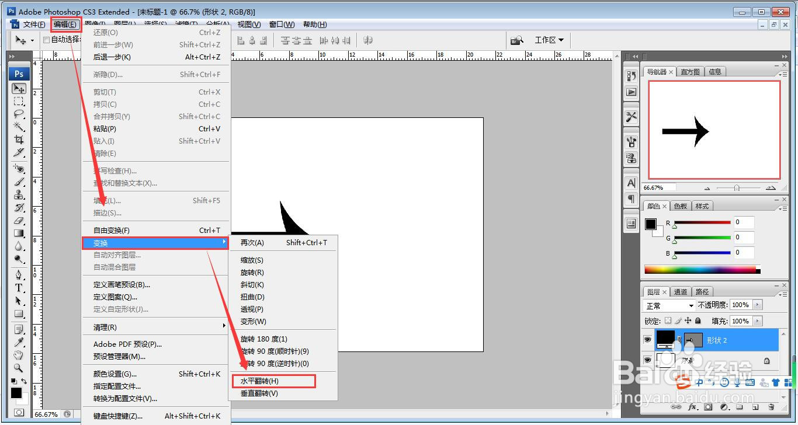The width and height of the screenshot is (798, 425).
Task: Select the Move tool in the toolbox
Action: tap(19, 89)
